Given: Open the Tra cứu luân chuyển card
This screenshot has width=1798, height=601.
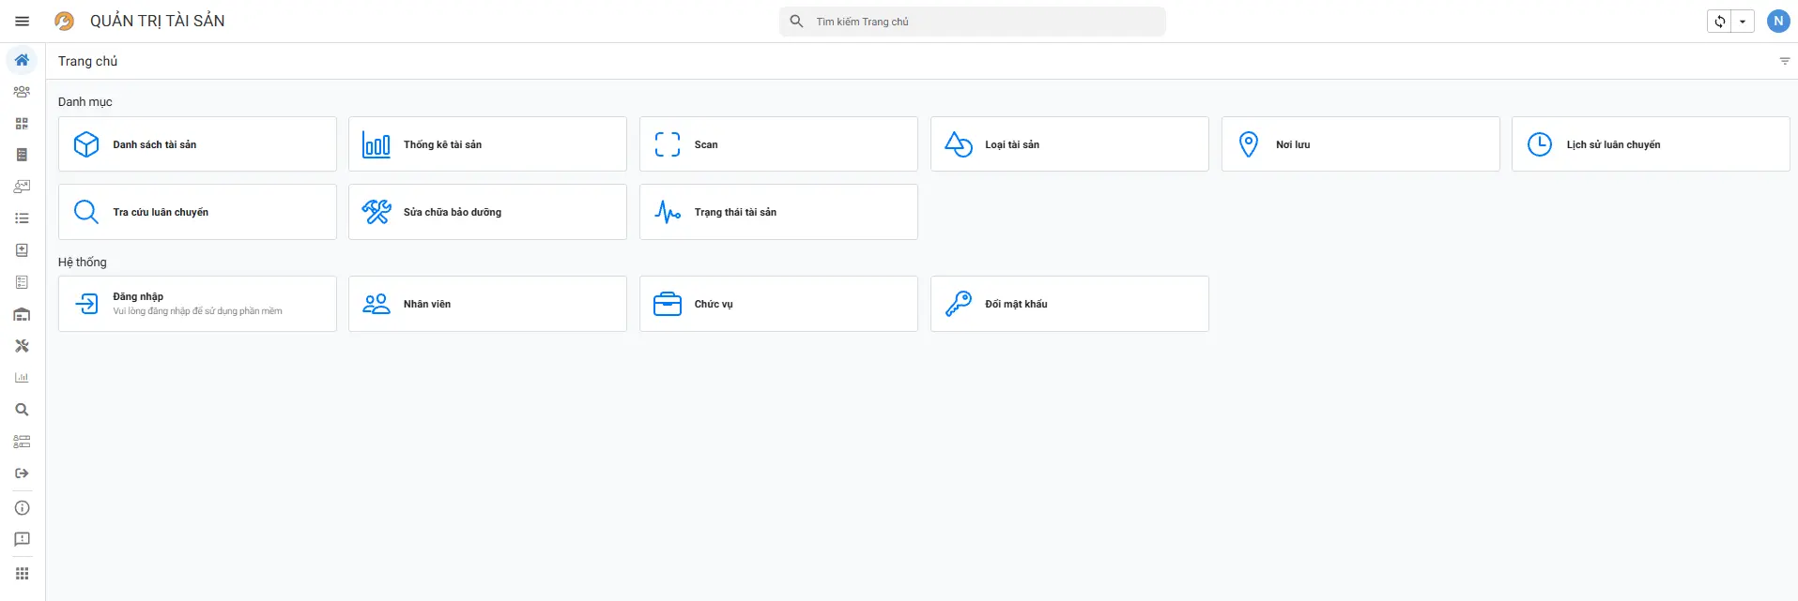Looking at the screenshot, I should pyautogui.click(x=197, y=212).
